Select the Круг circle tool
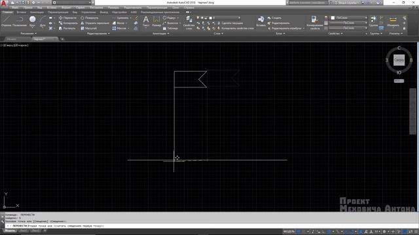 [32, 22]
